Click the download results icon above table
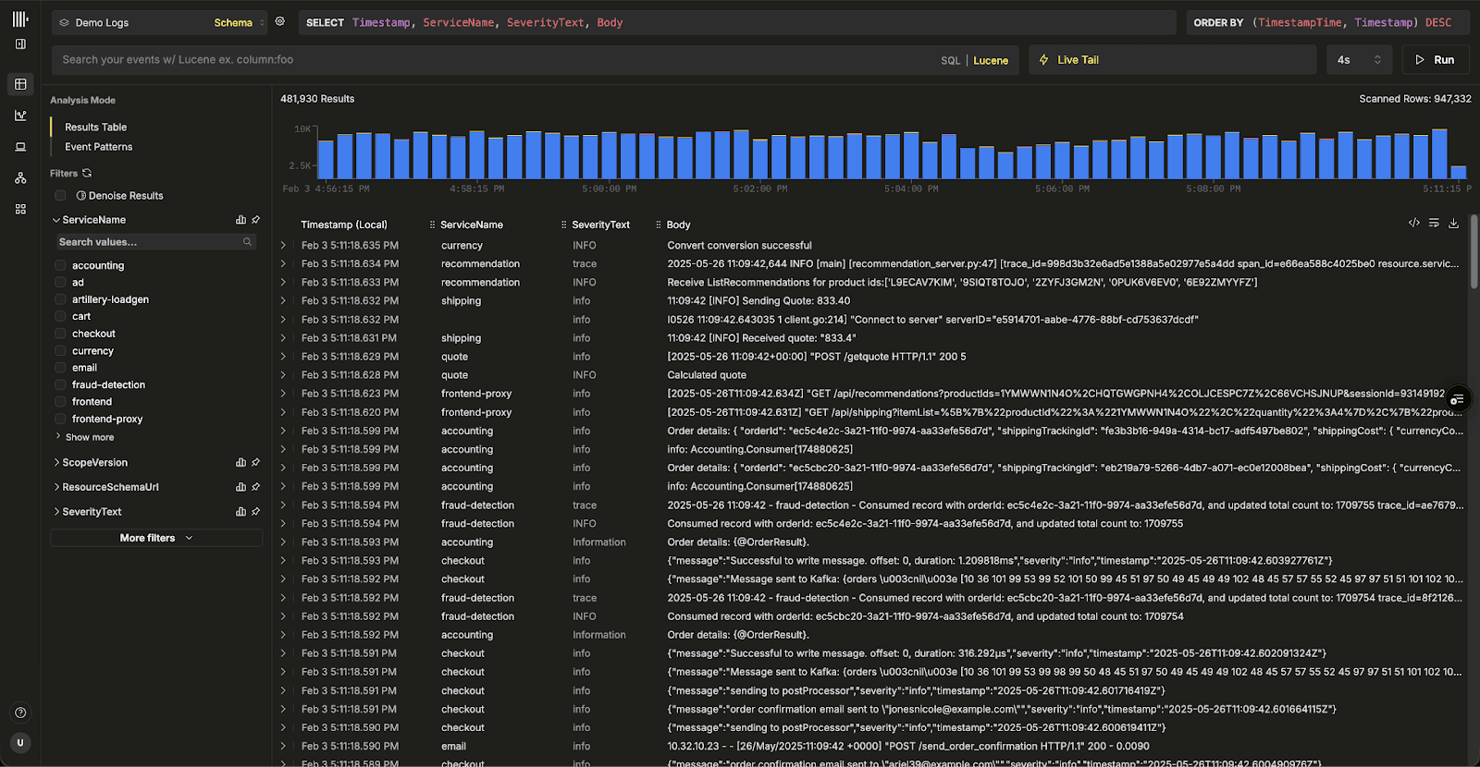The width and height of the screenshot is (1480, 767). tap(1453, 224)
